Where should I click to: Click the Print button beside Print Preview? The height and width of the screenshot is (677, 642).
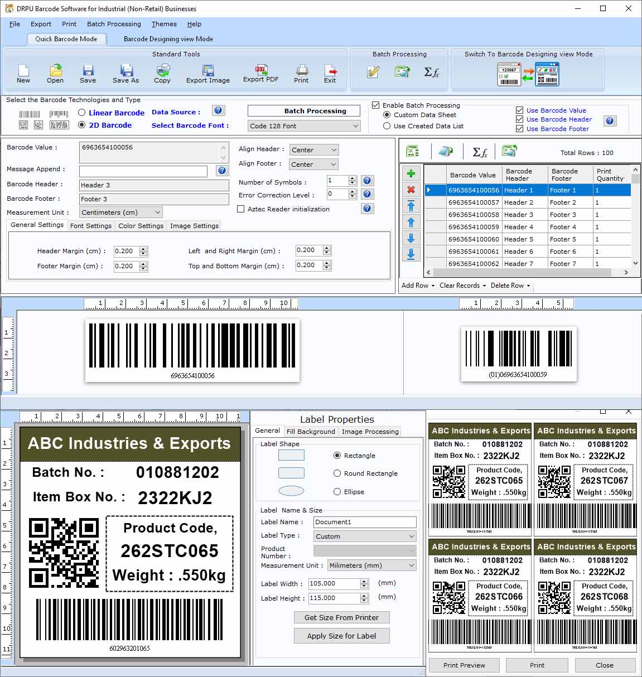point(537,665)
